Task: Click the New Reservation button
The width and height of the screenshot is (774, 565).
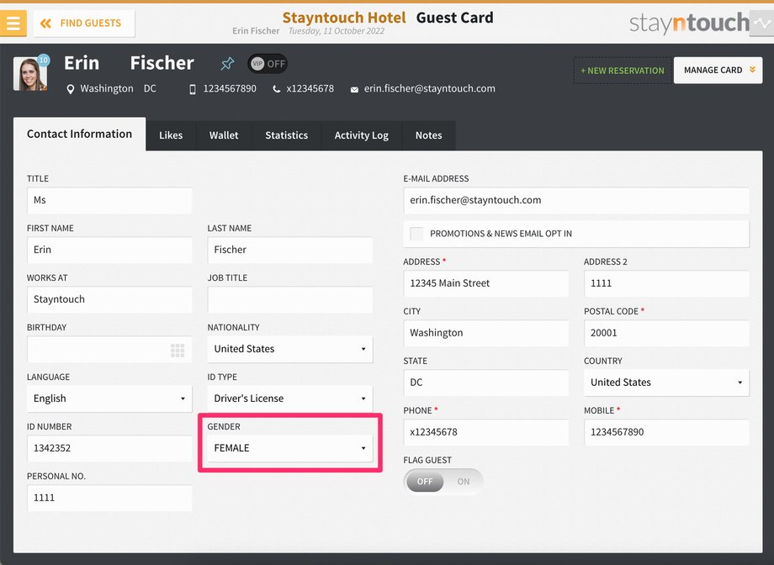Action: point(623,71)
